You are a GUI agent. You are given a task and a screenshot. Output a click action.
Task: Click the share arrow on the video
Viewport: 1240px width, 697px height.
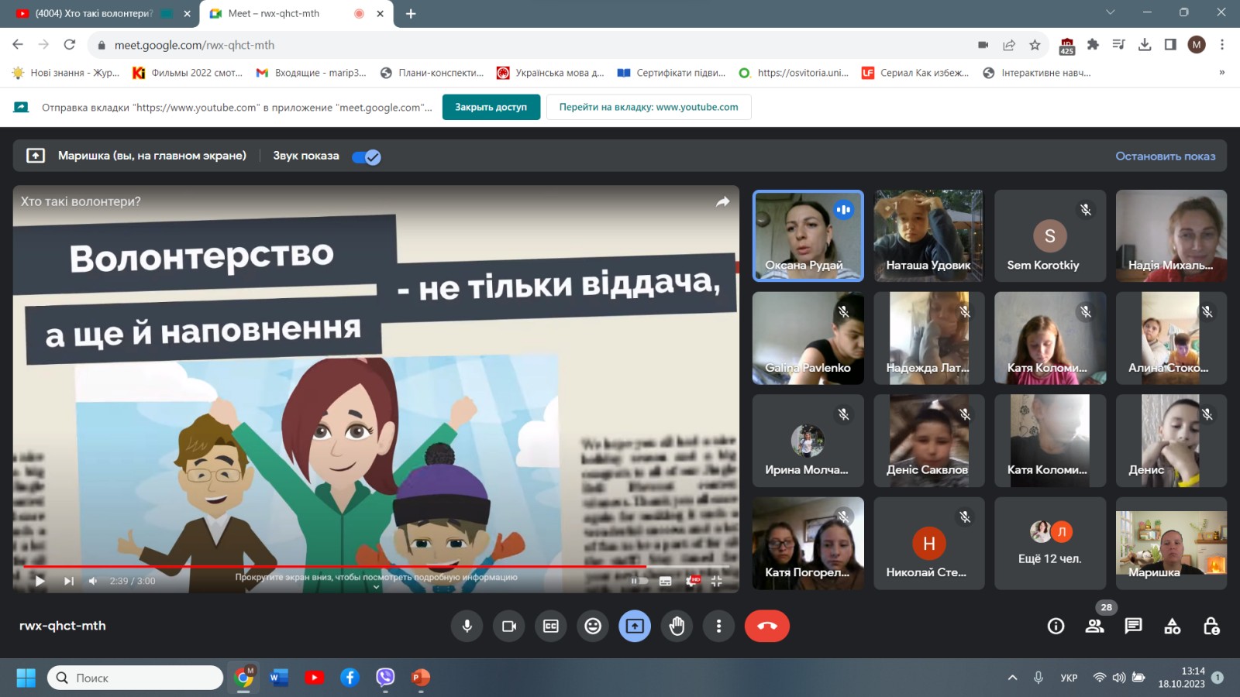[722, 201]
